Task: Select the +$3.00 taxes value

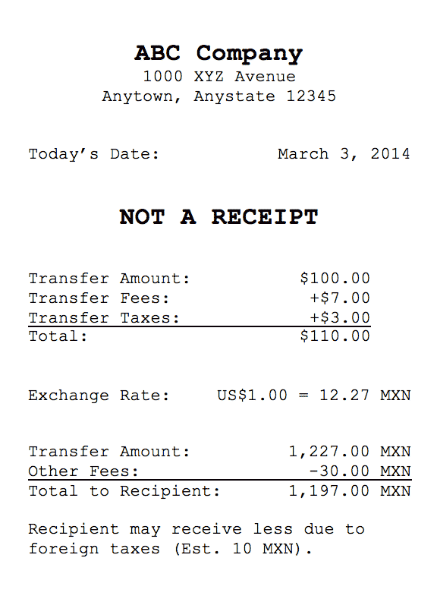Action: coord(340,318)
